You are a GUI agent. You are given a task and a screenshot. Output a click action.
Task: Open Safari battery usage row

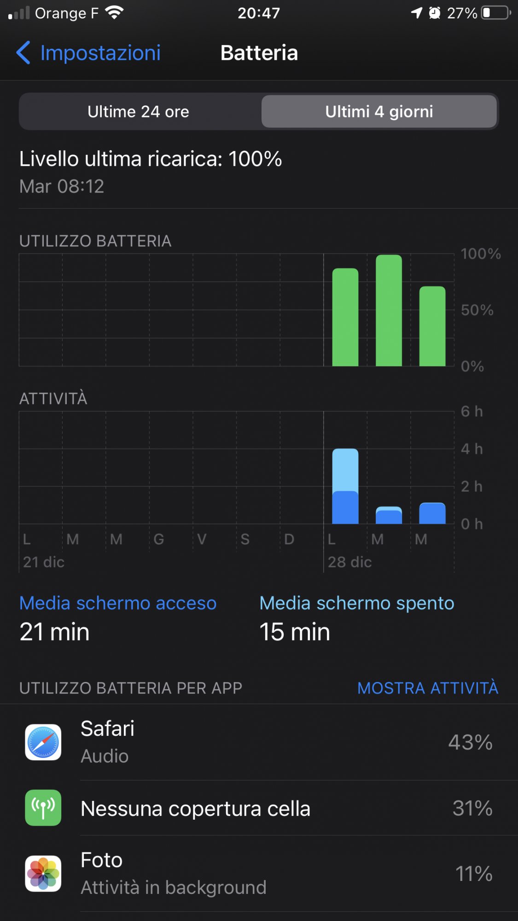pos(259,742)
